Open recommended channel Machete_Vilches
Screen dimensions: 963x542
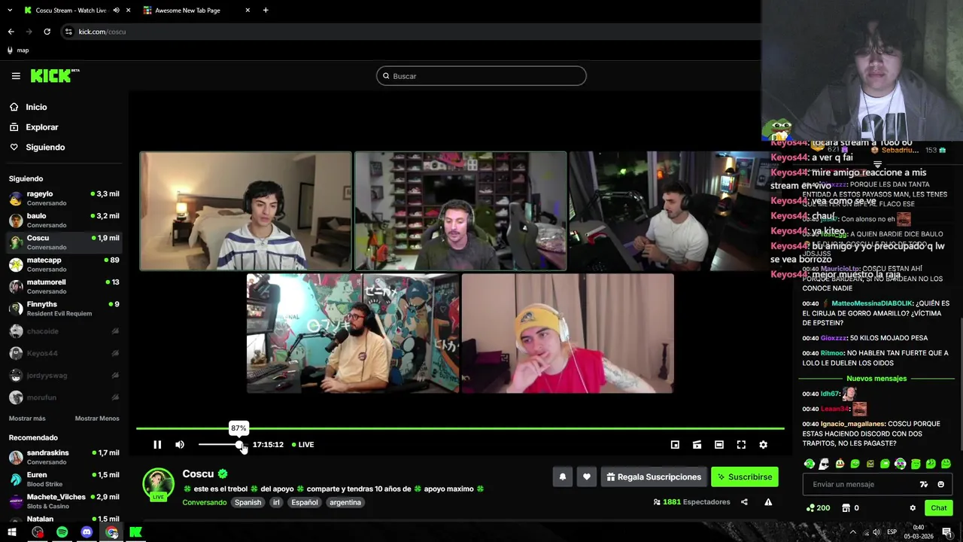pos(64,501)
